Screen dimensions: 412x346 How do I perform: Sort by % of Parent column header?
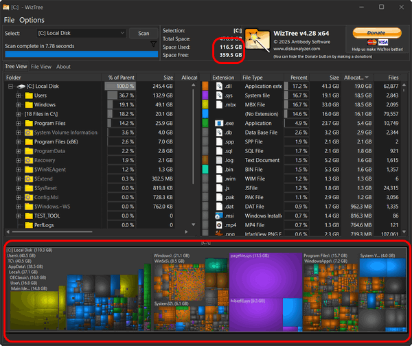coord(119,78)
